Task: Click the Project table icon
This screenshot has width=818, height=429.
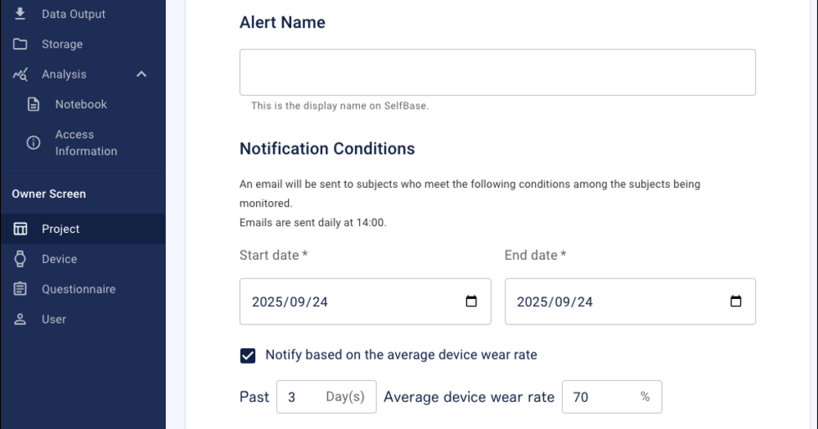Action: coord(20,229)
